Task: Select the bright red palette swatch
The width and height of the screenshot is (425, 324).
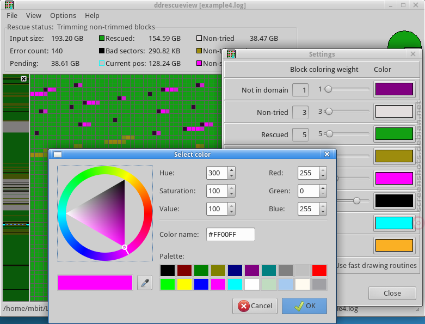Action: click(x=319, y=271)
